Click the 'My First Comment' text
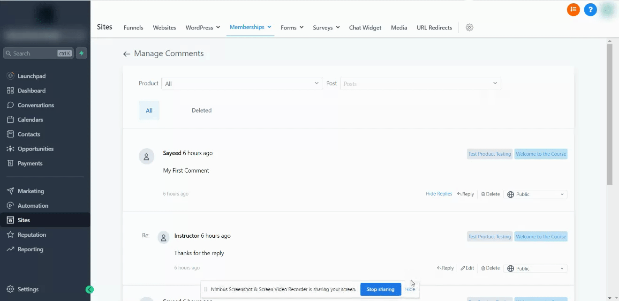This screenshot has height=301, width=619. tap(186, 171)
